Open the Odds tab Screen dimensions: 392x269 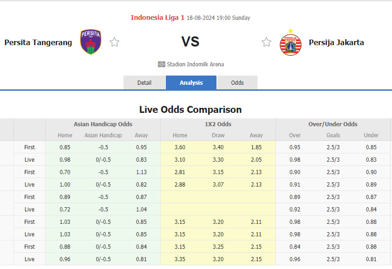click(237, 82)
